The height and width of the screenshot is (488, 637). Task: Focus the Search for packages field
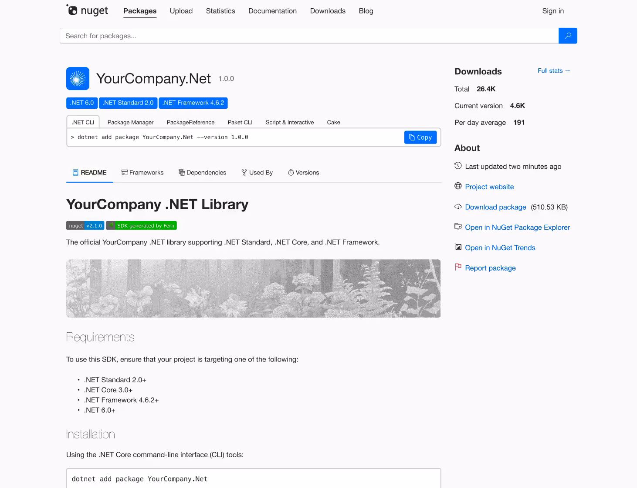(309, 36)
